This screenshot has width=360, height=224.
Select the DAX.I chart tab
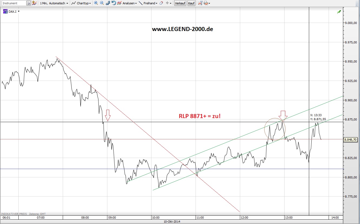coord(11,12)
